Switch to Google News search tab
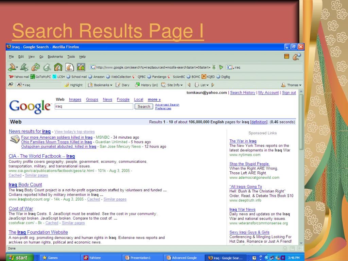 (x=107, y=100)
